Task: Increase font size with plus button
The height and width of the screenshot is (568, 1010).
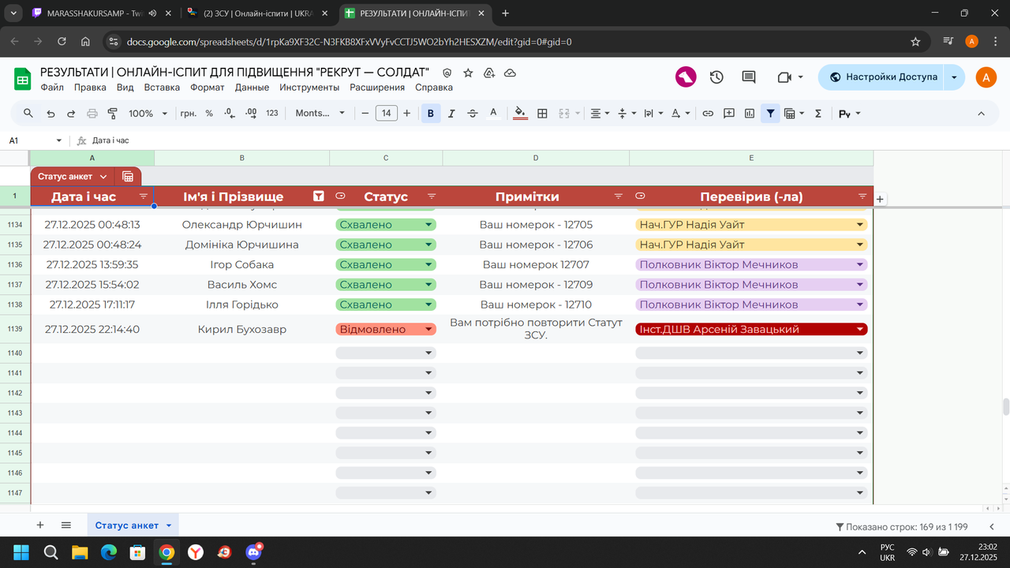Action: 407,114
